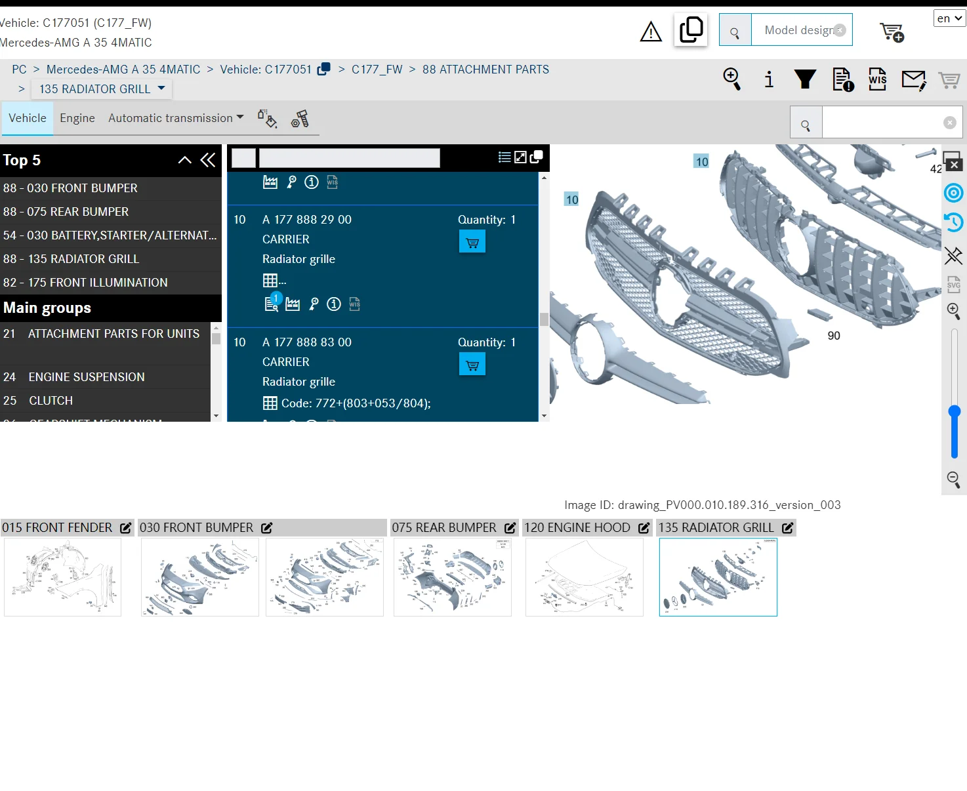Click the envelope with pencil feedback icon
967x791 pixels.
914,80
